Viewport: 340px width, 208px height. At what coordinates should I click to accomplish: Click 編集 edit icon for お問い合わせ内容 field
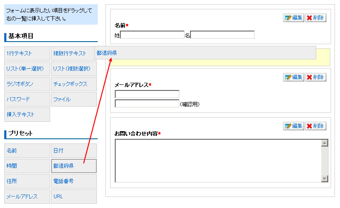(293, 126)
